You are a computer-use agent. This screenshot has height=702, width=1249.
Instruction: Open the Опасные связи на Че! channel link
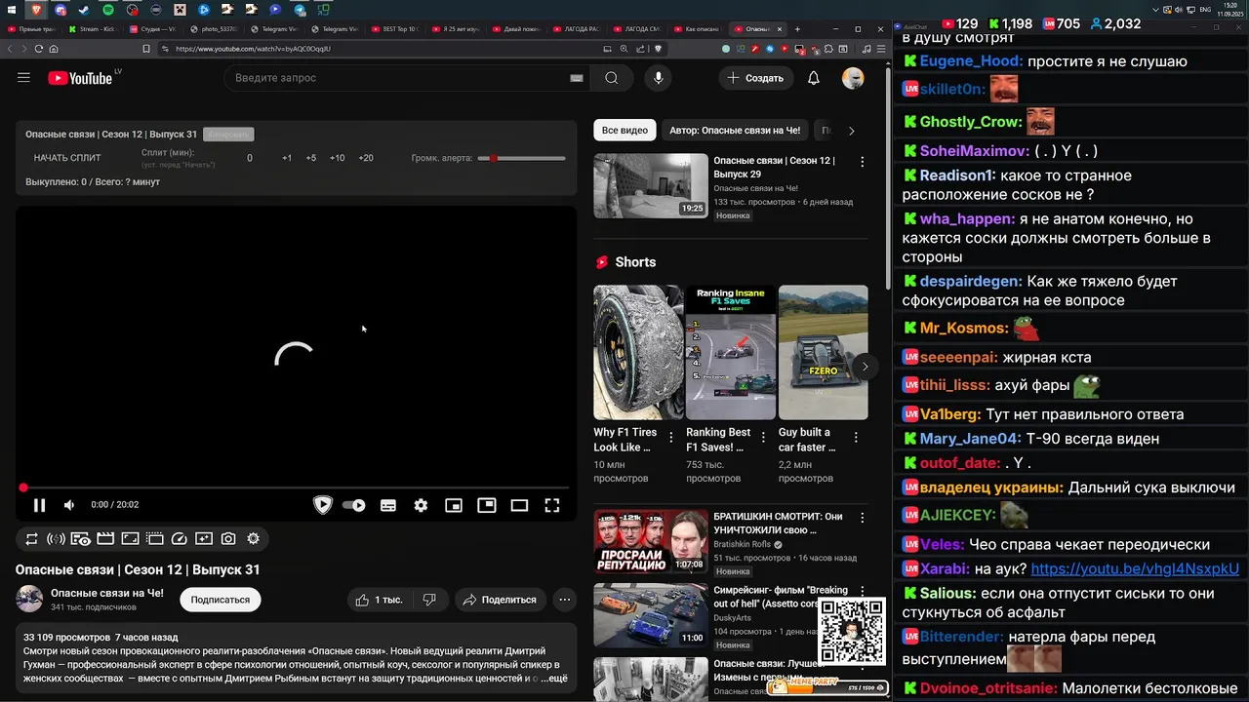pyautogui.click(x=107, y=593)
